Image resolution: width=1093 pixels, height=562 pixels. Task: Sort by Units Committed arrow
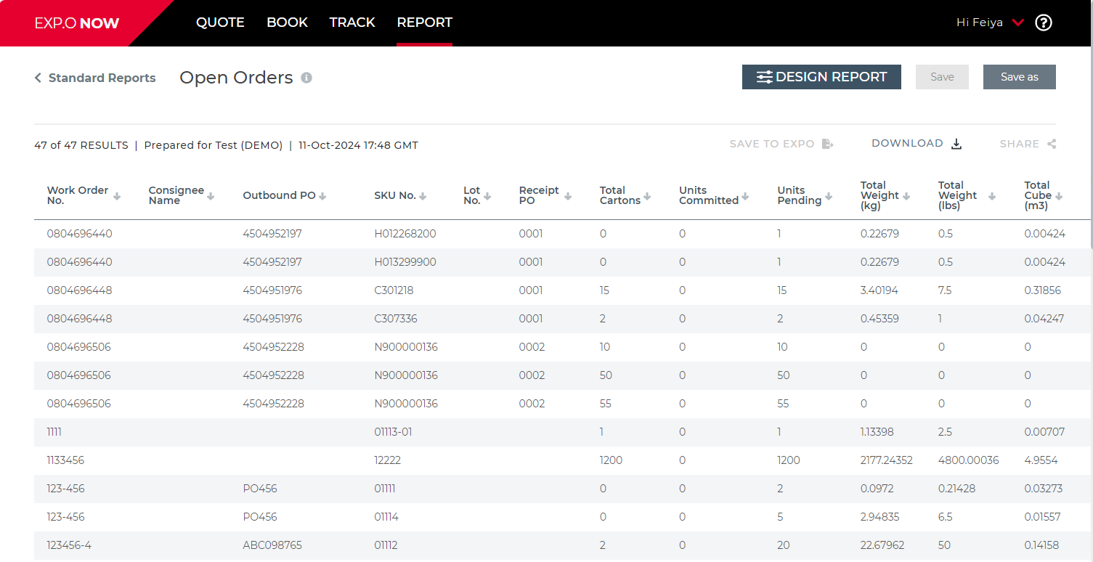[745, 196]
